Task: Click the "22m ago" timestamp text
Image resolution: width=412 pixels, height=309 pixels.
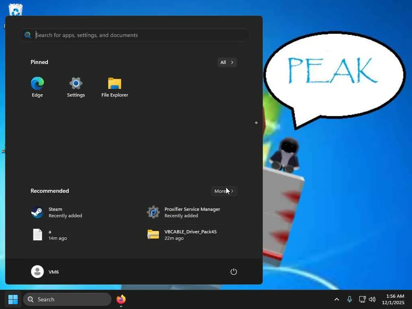Action: 174,238
